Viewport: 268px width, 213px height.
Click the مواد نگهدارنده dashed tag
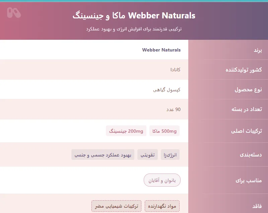click(162, 206)
